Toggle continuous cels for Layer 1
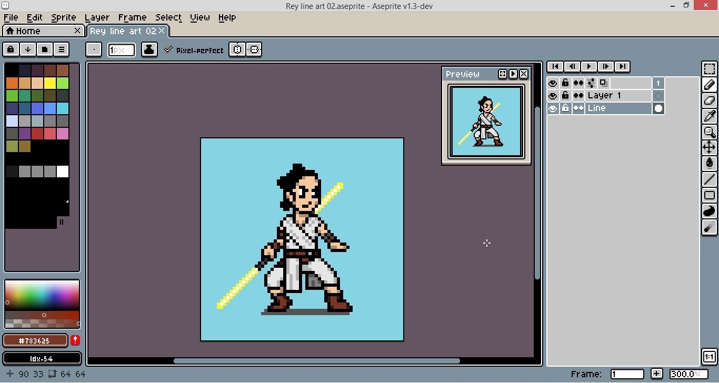The height and width of the screenshot is (383, 719). coord(578,96)
